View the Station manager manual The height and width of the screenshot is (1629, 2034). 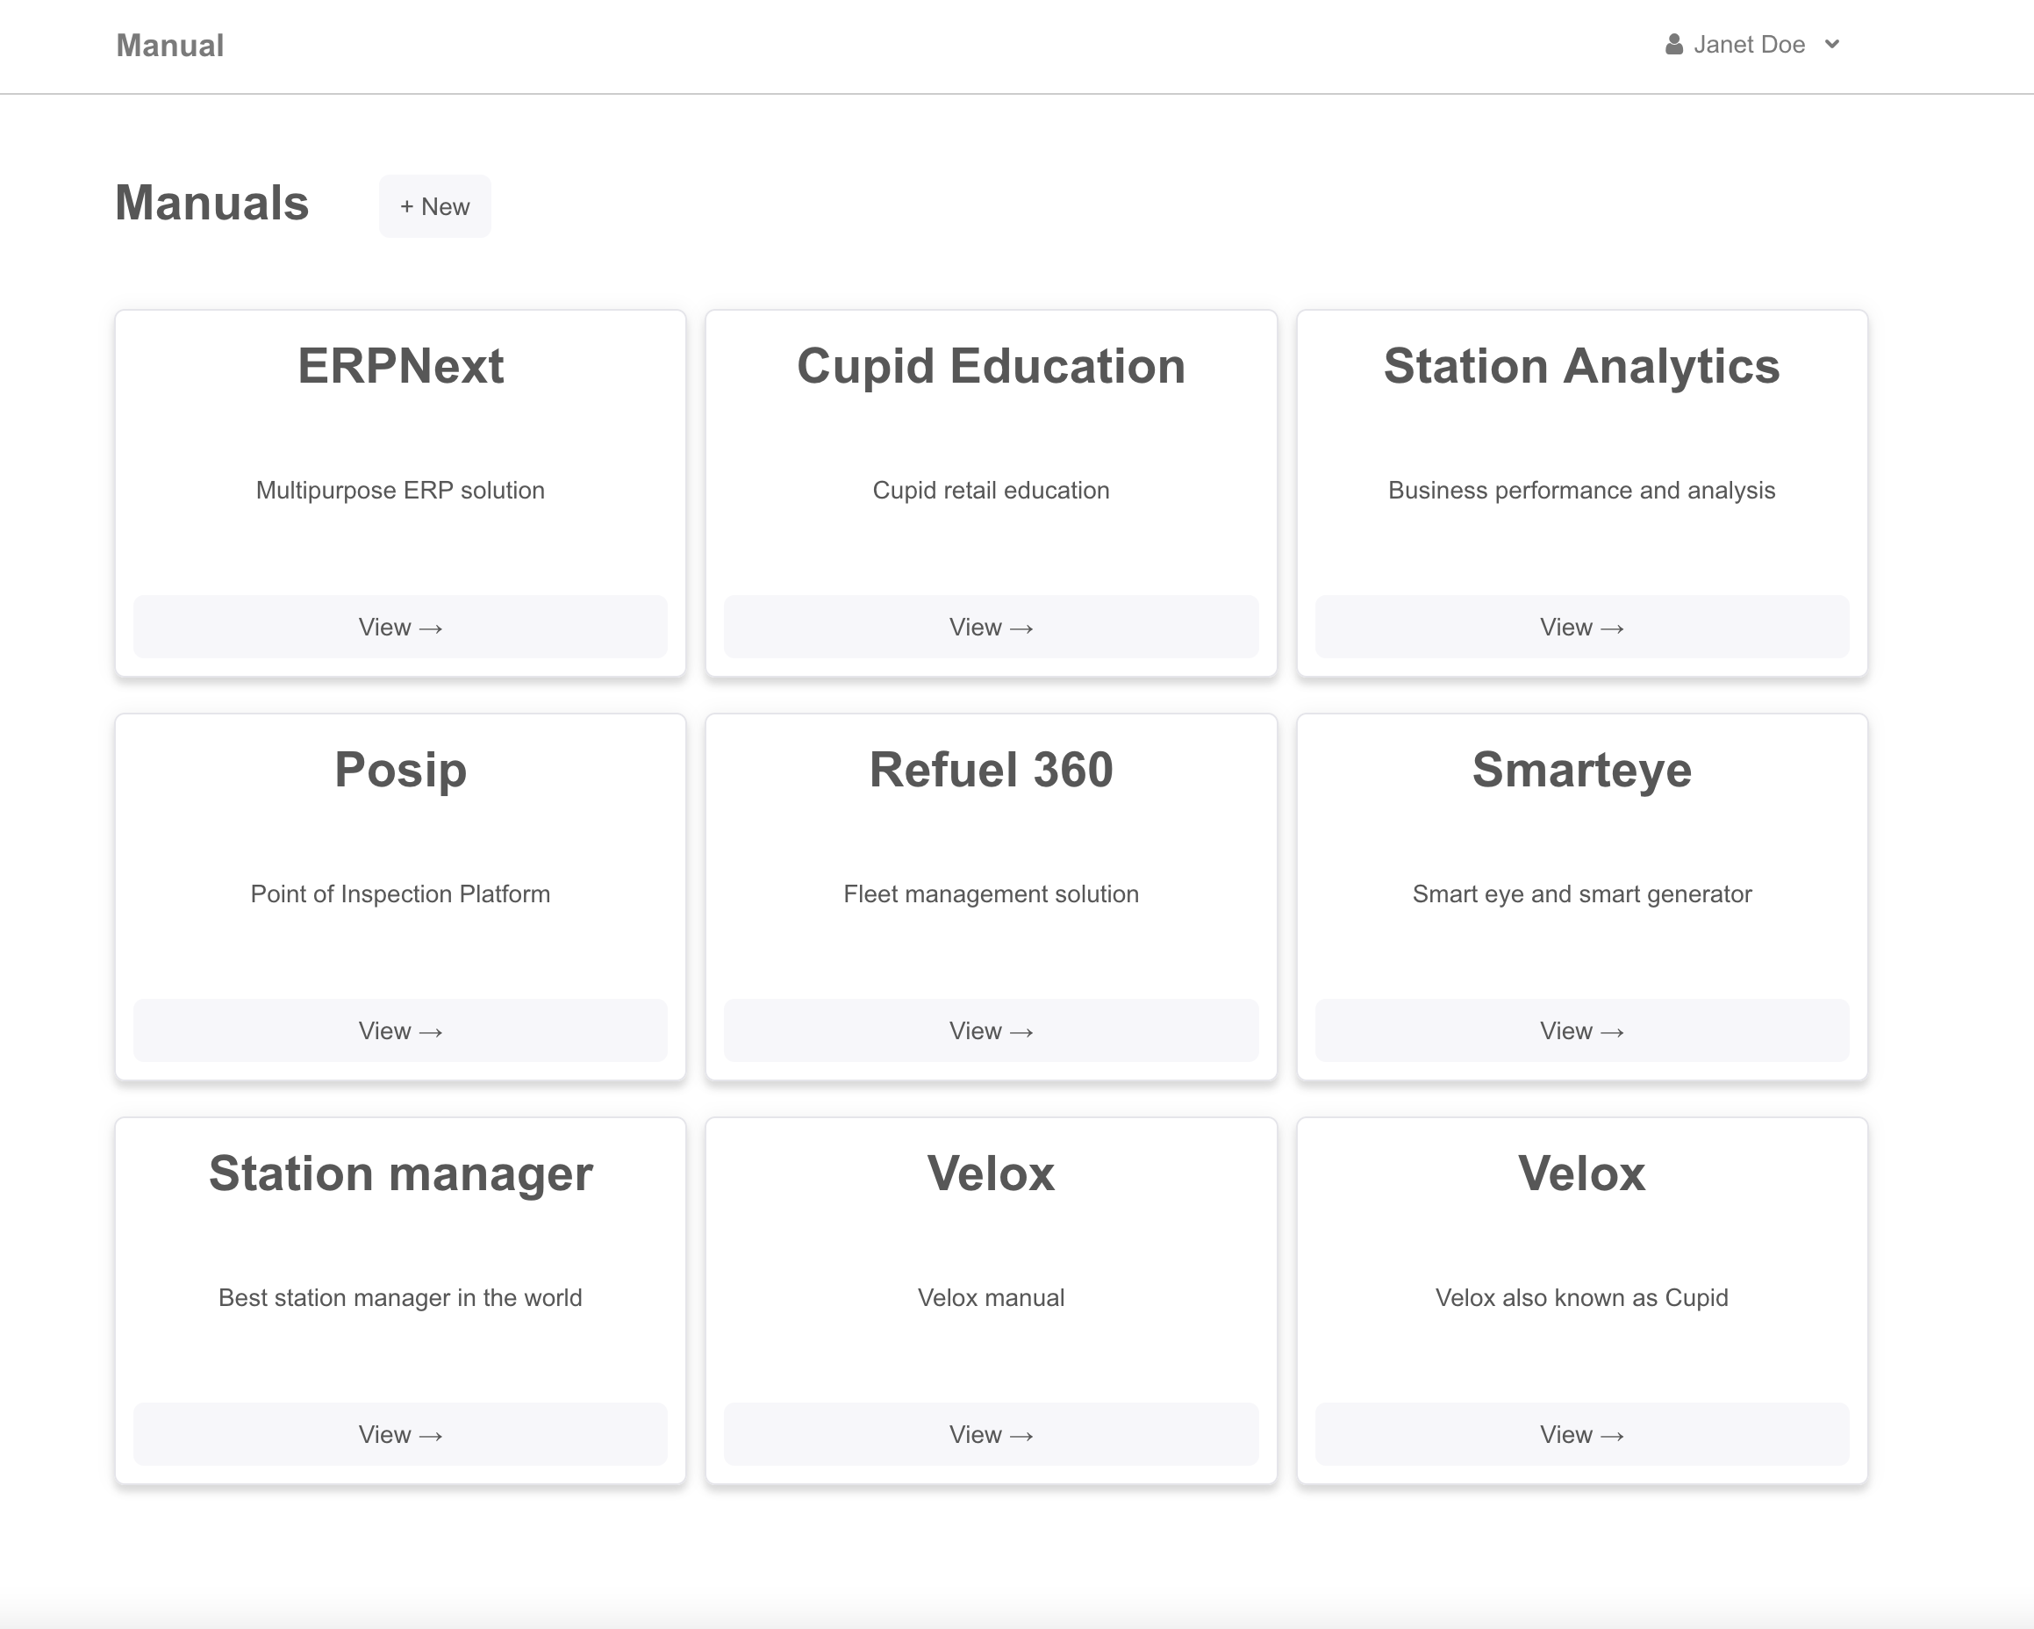pos(400,1434)
